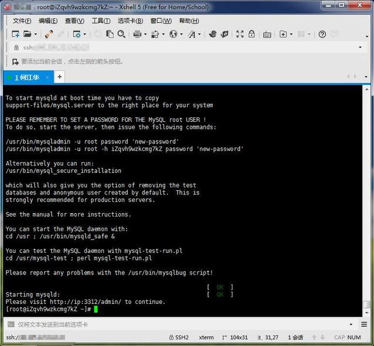The width and height of the screenshot is (374, 346).
Task: Click the file transfer icon
Action: click(x=155, y=34)
